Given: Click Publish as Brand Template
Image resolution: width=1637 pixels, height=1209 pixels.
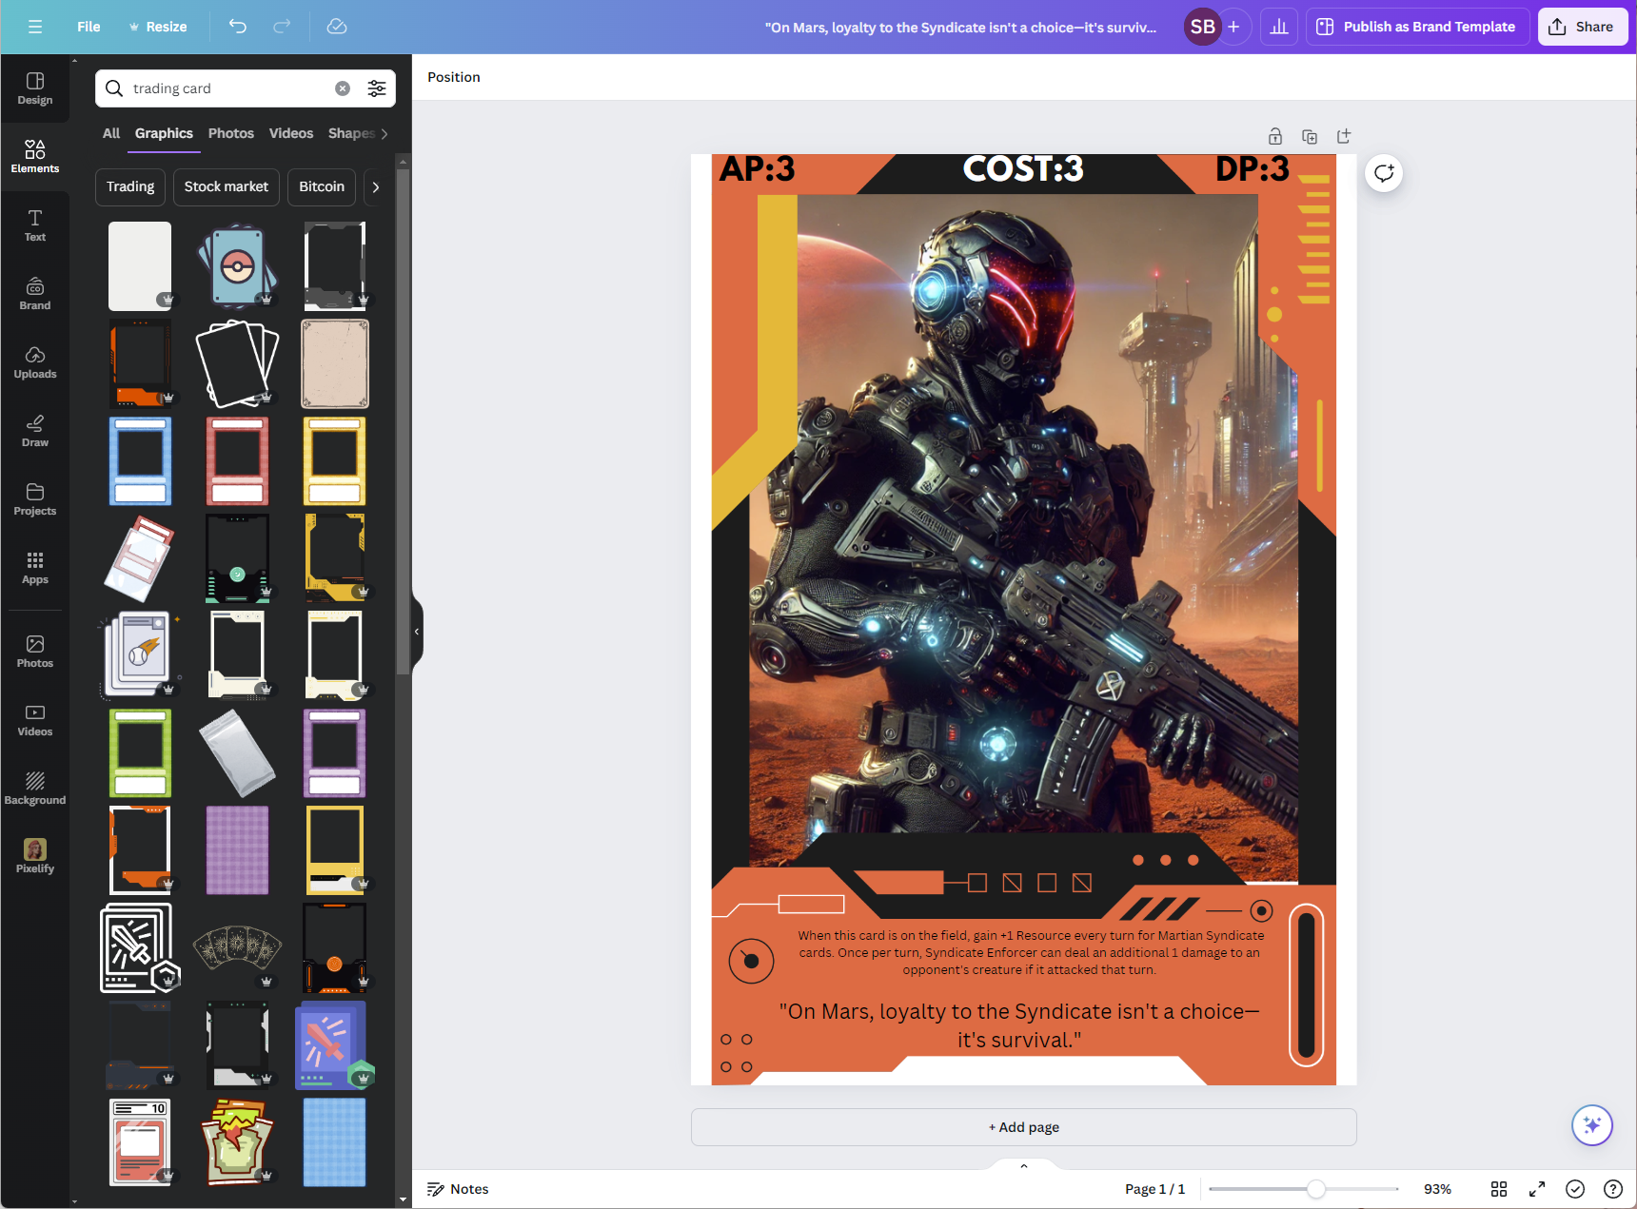Looking at the screenshot, I should (x=1417, y=27).
